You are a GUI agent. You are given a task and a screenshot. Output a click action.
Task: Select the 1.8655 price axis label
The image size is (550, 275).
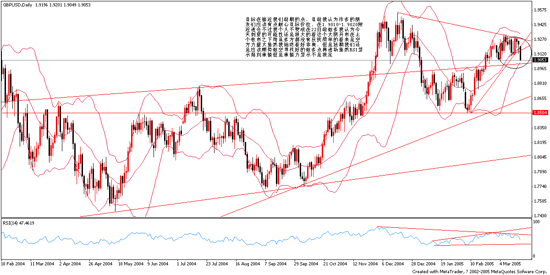(541, 98)
